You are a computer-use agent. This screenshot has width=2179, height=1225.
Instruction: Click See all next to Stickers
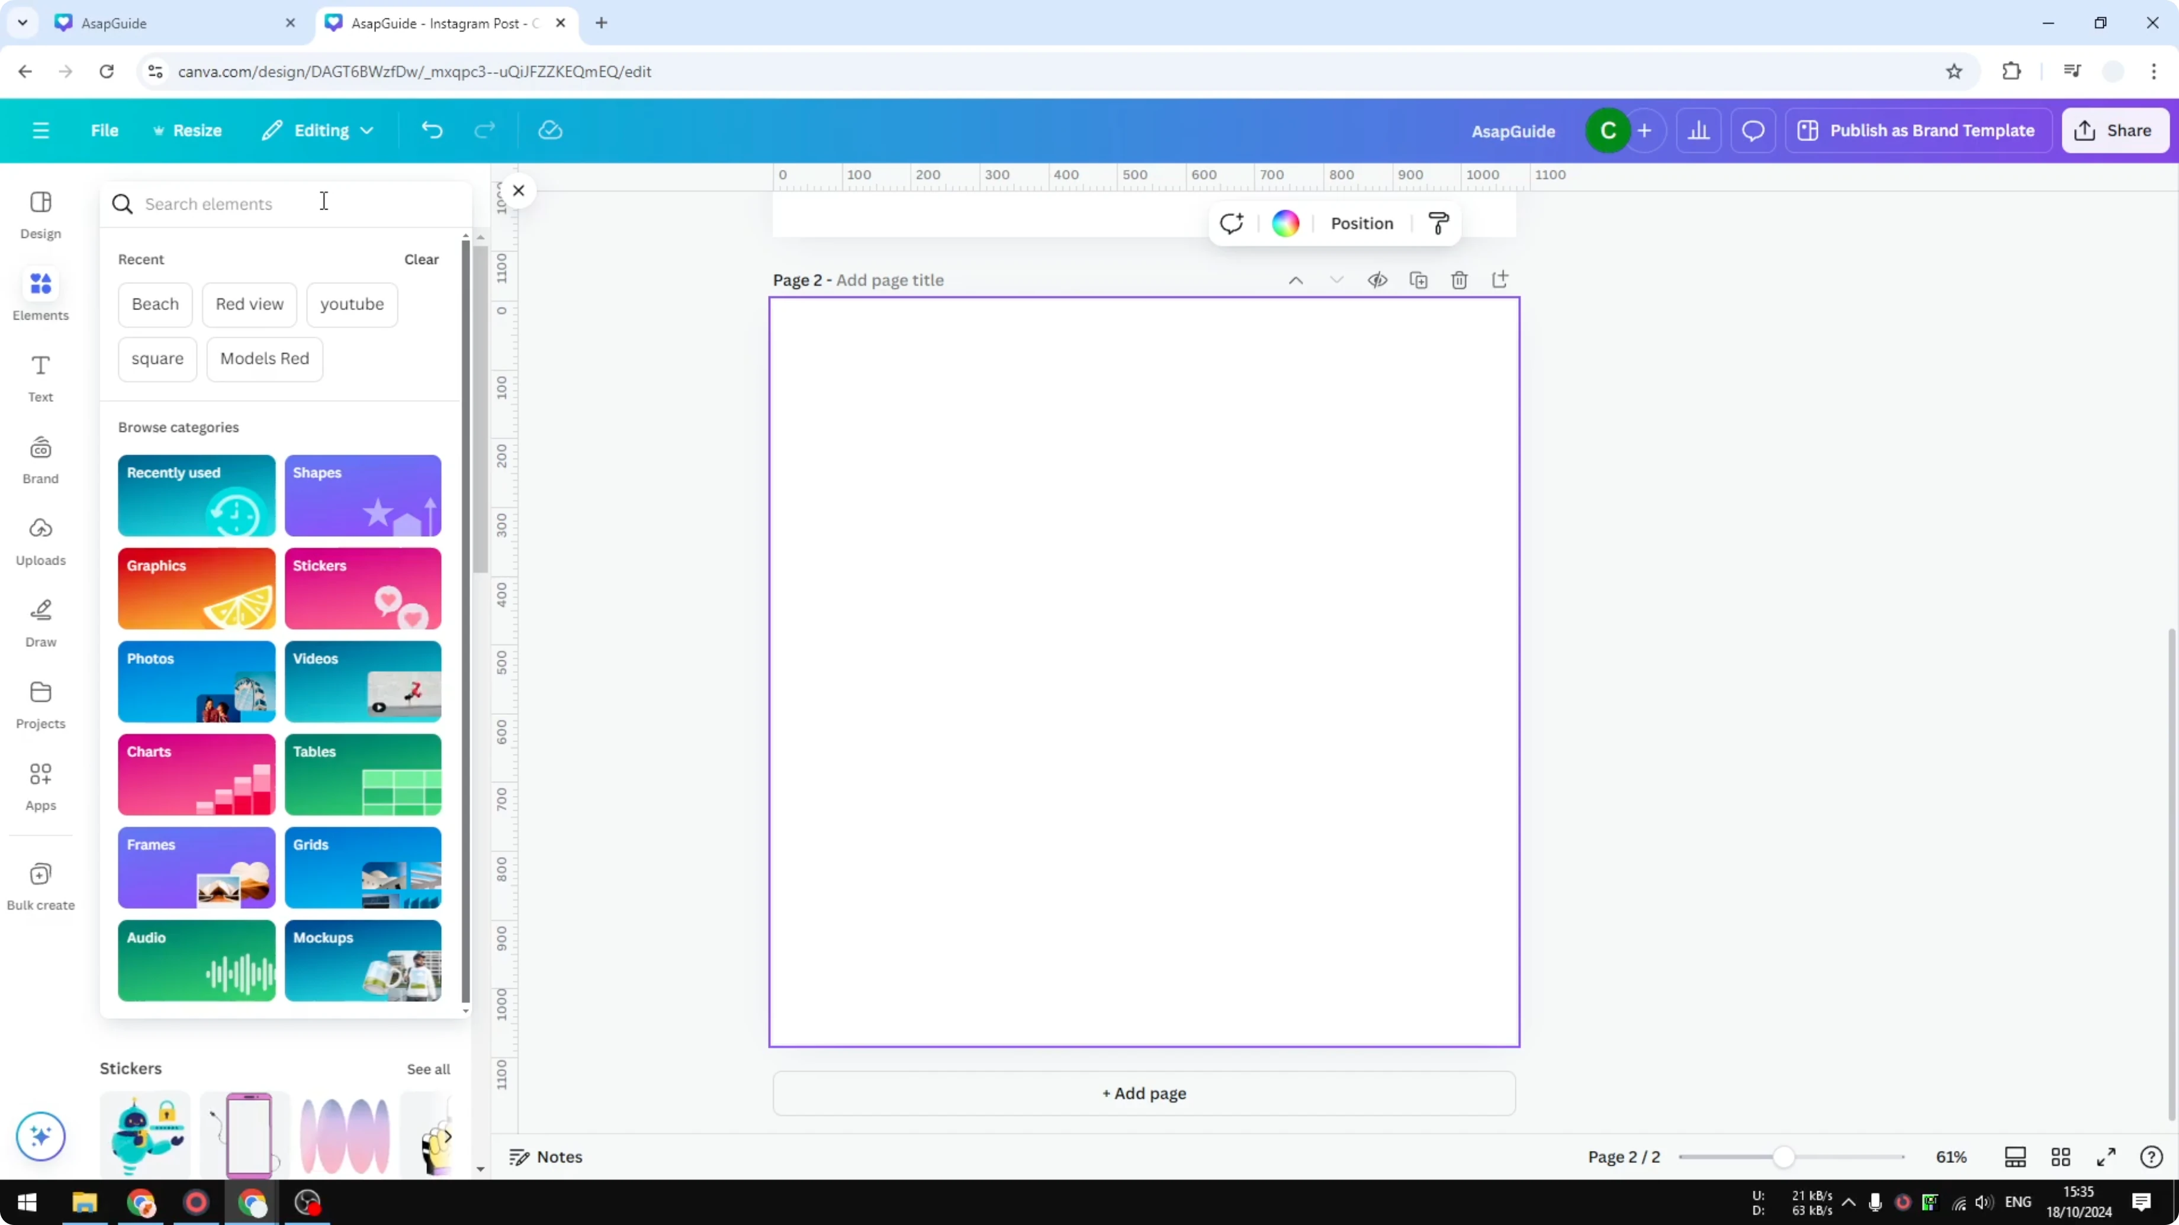pos(428,1069)
